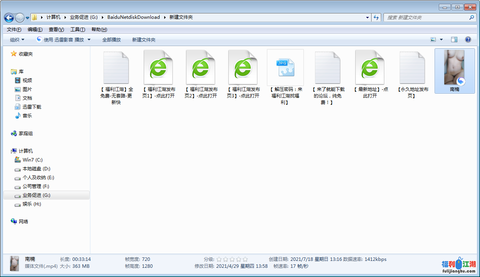Screen dimensions: 480x277
Task: Click the refresh button beside address bar
Action: (376, 18)
